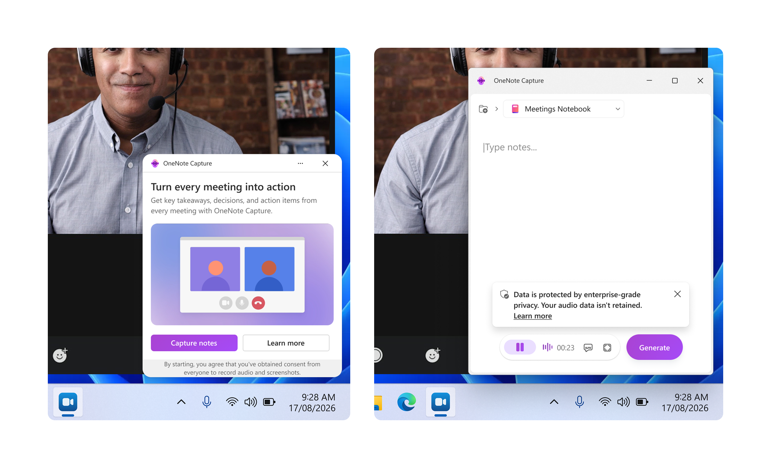Open the three-dot menu in the OneNote Capture popup
The width and height of the screenshot is (771, 468).
(x=300, y=163)
